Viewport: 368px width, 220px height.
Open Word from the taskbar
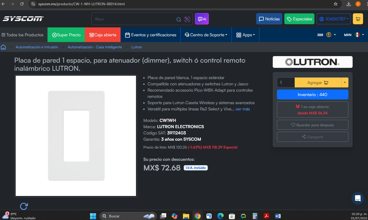[278, 216]
